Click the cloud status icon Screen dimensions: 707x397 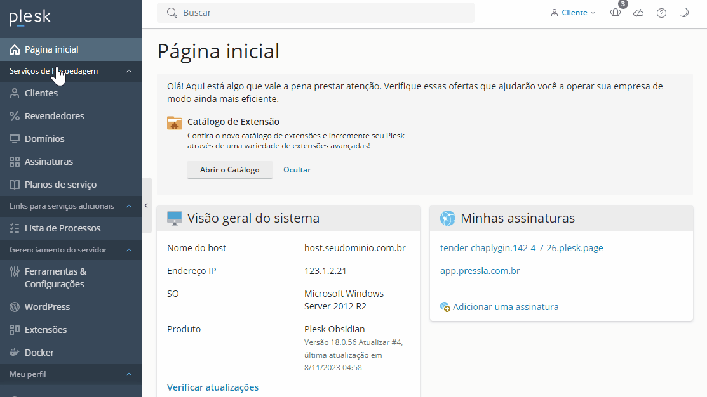638,13
